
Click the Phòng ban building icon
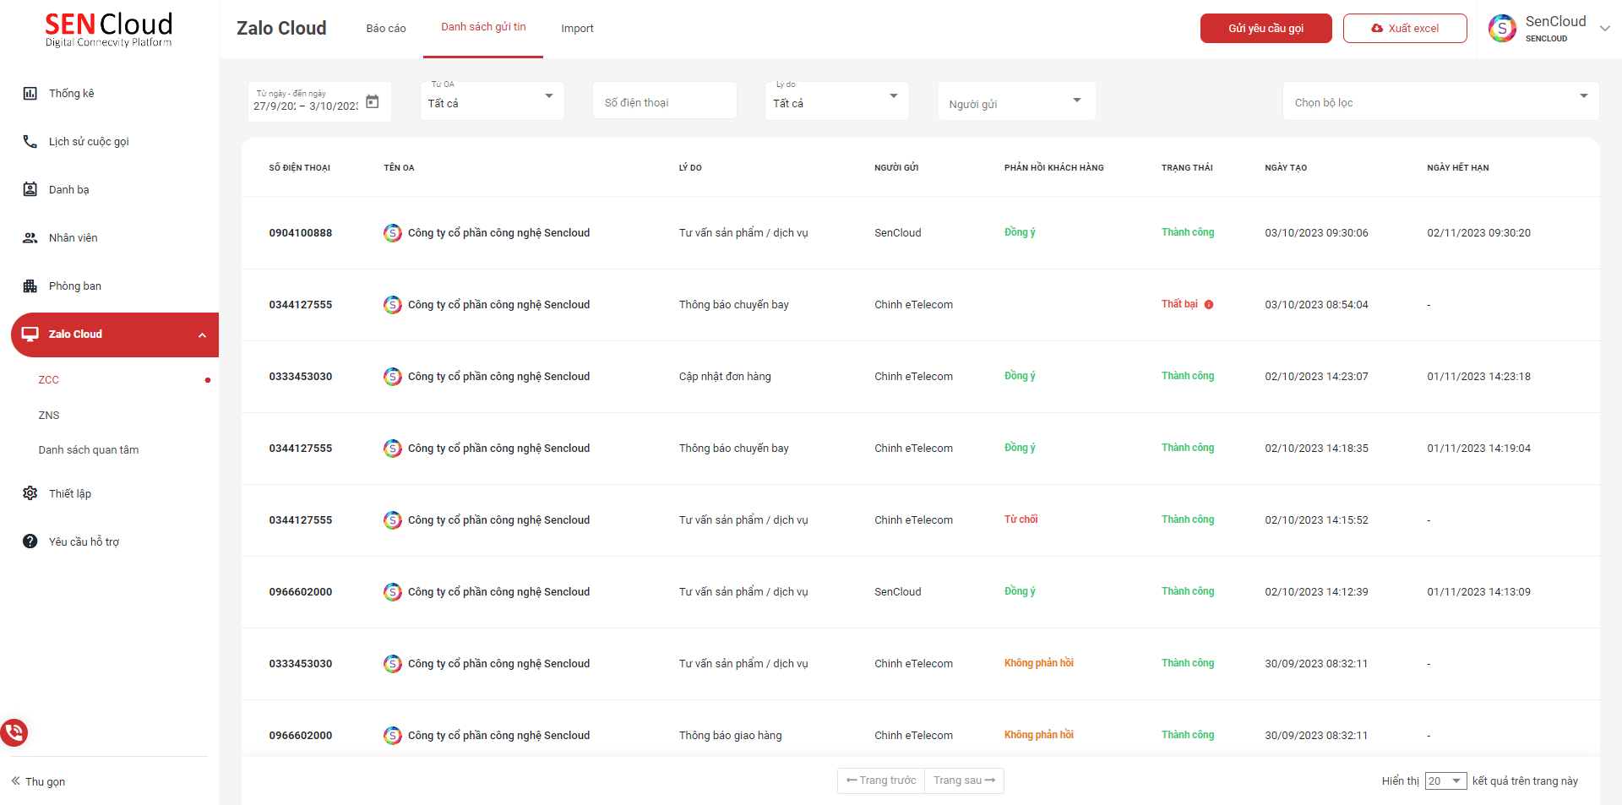coord(30,286)
